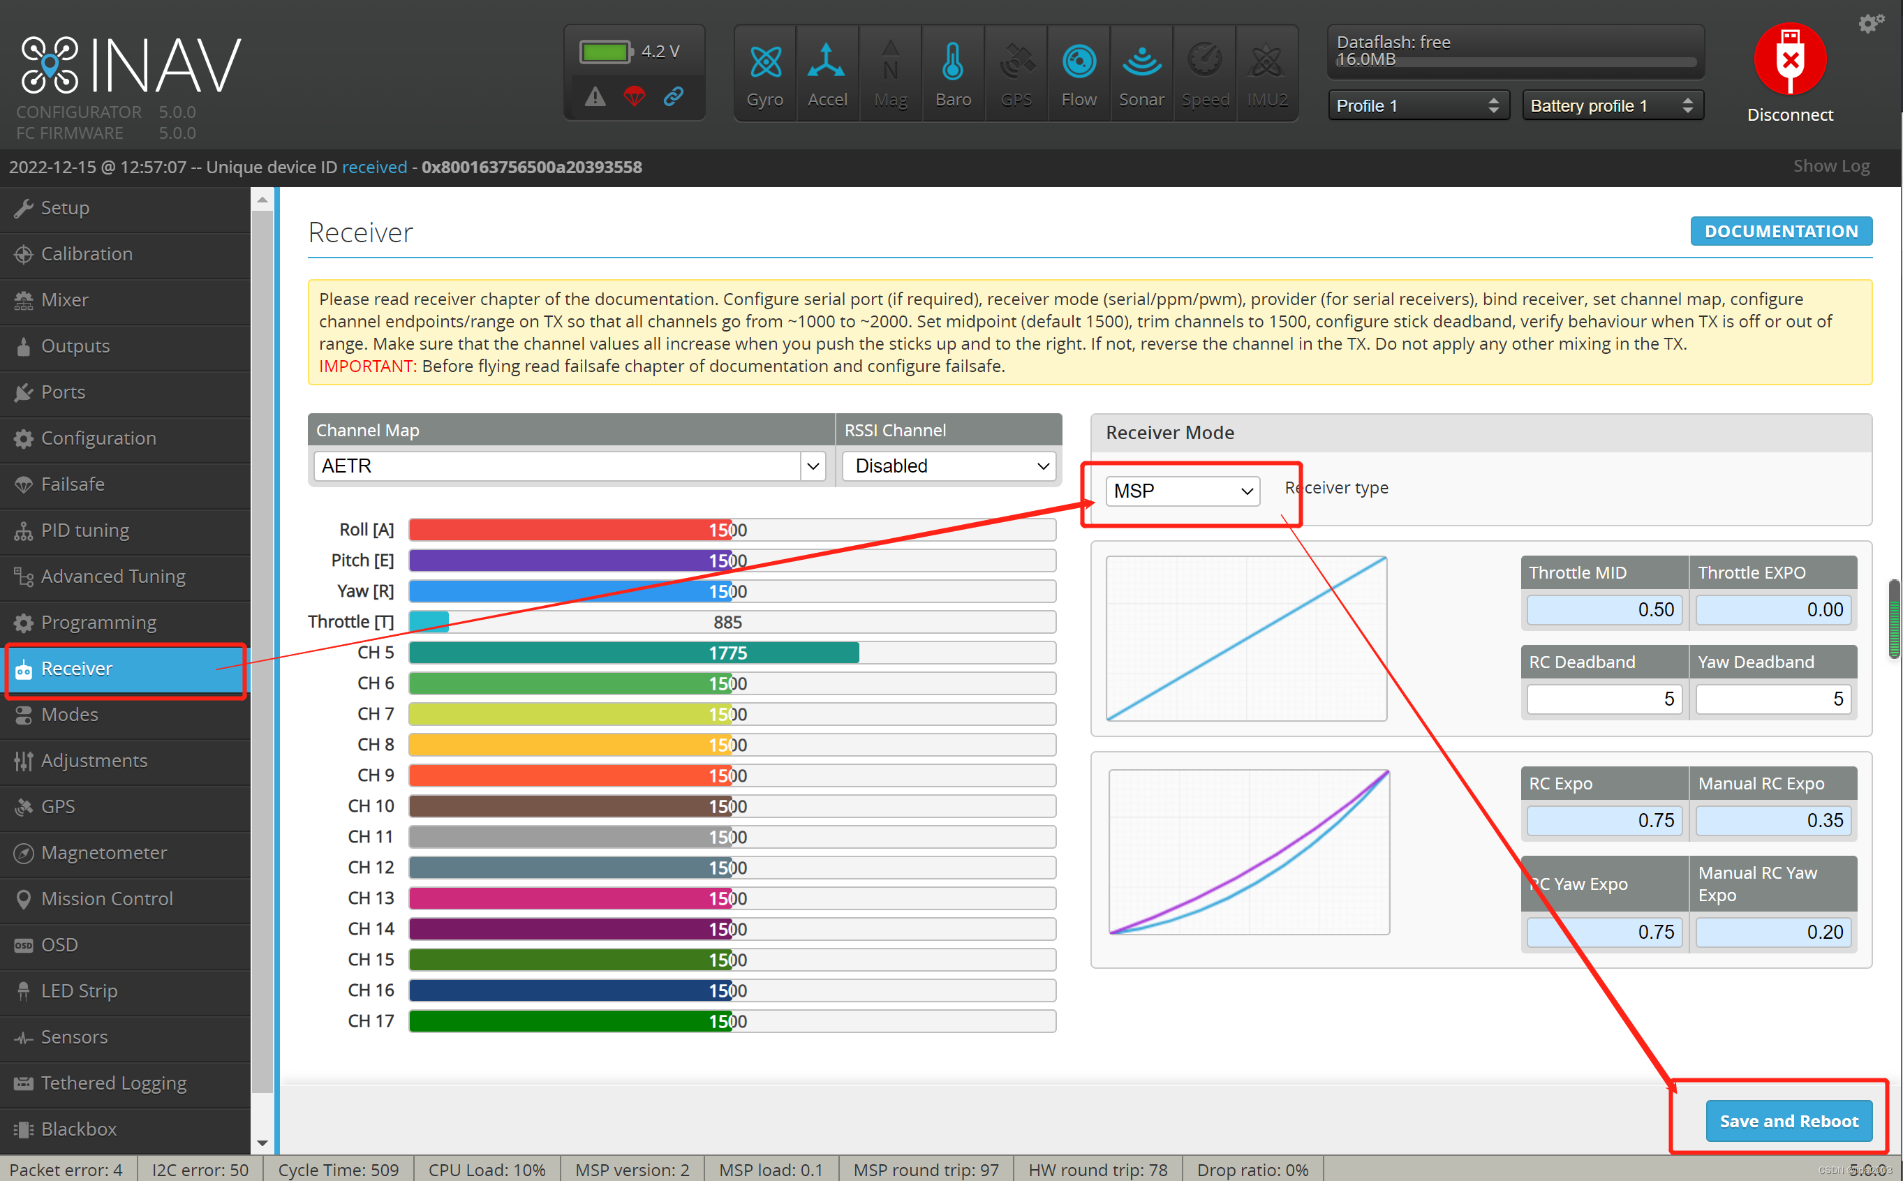
Task: Open the Blackbox tab
Action: [125, 1129]
